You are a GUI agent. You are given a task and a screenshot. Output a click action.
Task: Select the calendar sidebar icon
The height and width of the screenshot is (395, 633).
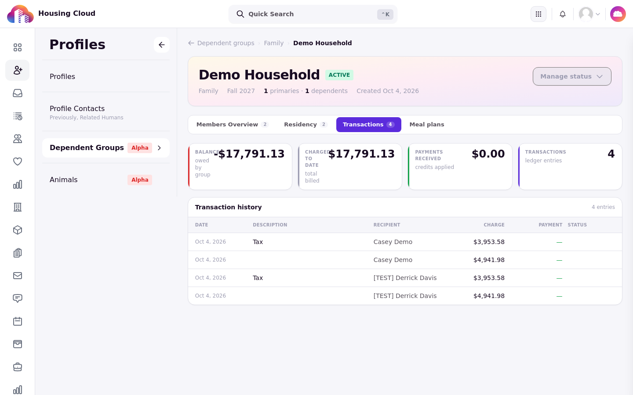pos(18,321)
